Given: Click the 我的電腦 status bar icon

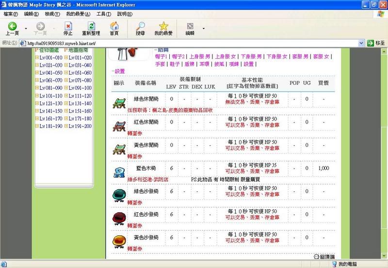Looking at the screenshot, I should coord(334,264).
